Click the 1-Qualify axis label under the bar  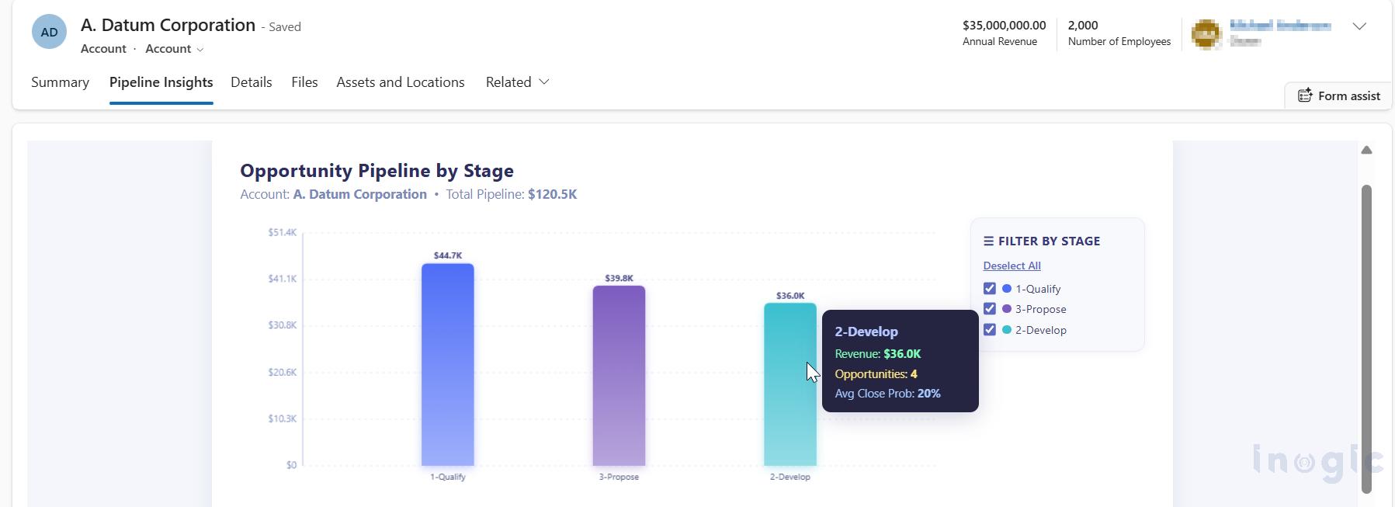pyautogui.click(x=448, y=477)
